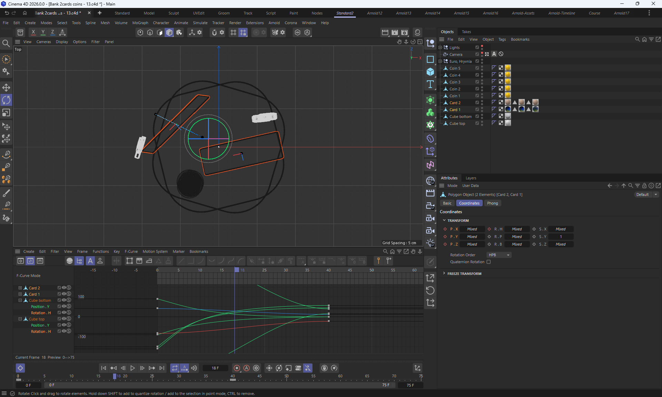Toggle visibility eye of Card 2 track

click(64, 288)
